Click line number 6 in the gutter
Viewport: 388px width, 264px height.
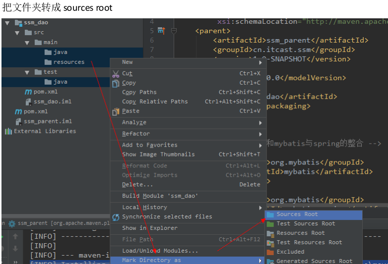[152, 41]
